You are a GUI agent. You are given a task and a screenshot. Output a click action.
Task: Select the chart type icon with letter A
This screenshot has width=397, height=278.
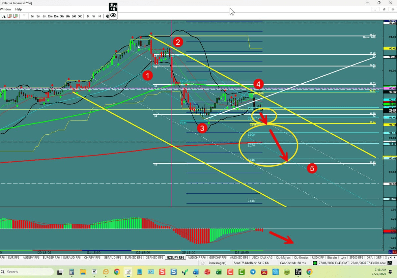[x=4, y=16]
